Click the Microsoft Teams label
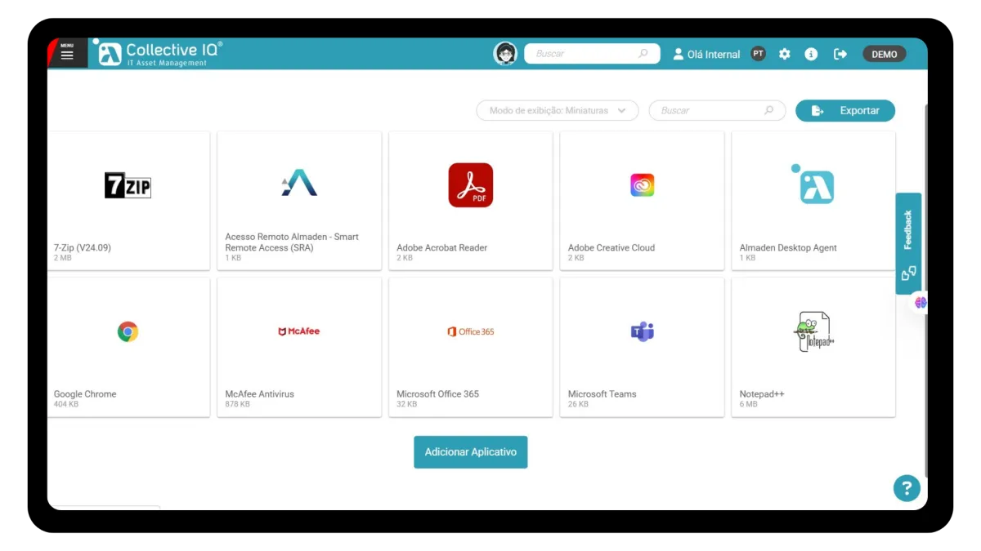This screenshot has width=981, height=551. [602, 393]
